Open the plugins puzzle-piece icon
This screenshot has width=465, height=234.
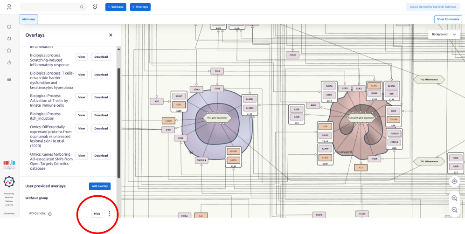coord(9,50)
